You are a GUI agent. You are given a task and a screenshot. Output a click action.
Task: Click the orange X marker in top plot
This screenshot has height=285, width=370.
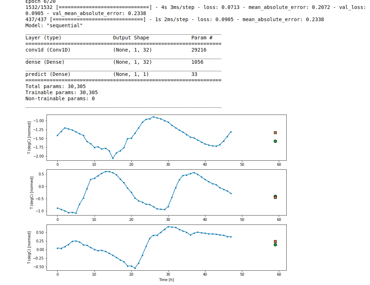coord(275,132)
